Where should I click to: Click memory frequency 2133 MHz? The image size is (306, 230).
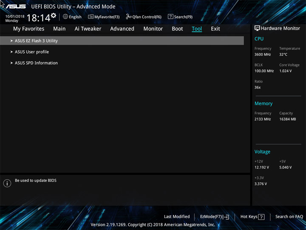pos(263,119)
